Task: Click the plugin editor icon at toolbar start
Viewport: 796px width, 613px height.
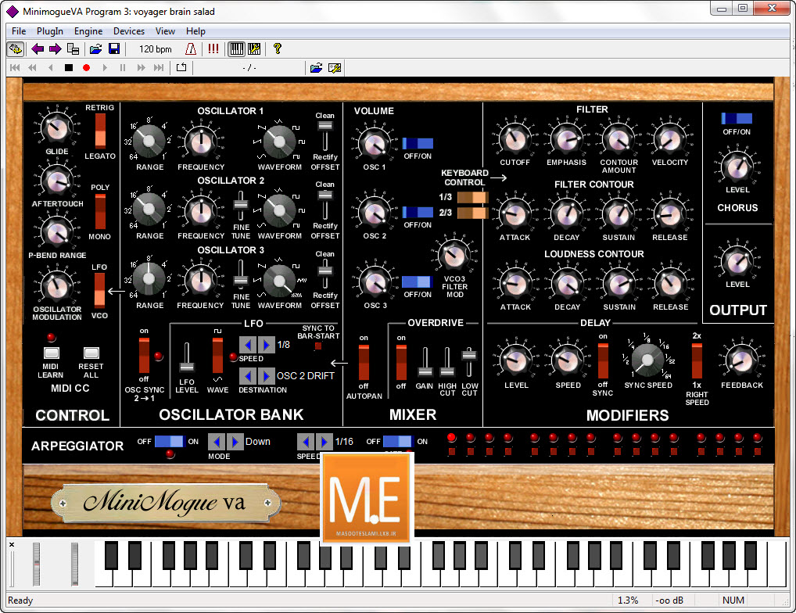Action: point(15,48)
